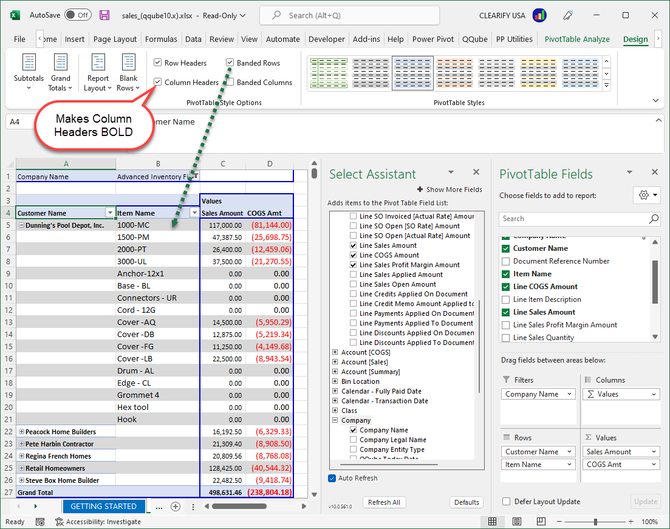Click the search magnifier in PivotTable Fields
Viewport: 670px width, 529px height.
(x=654, y=219)
